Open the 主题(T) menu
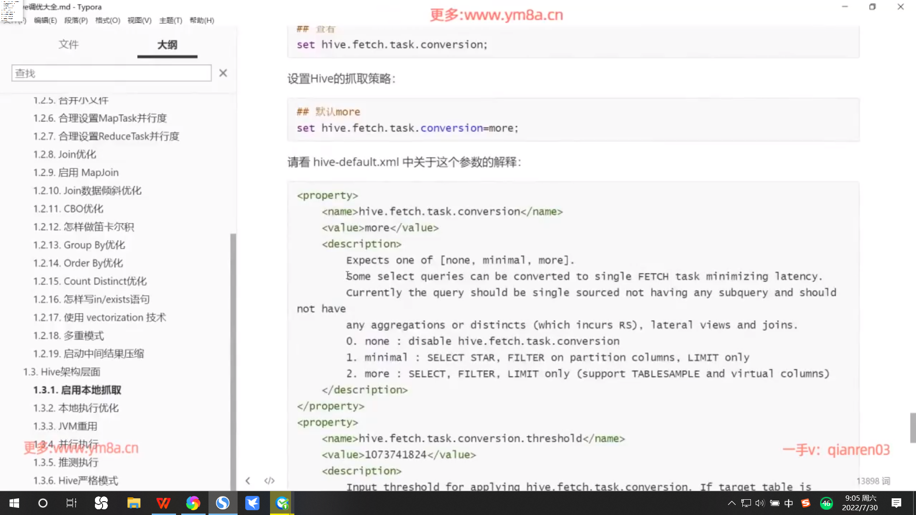Viewport: 916px width, 515px height. pyautogui.click(x=170, y=21)
